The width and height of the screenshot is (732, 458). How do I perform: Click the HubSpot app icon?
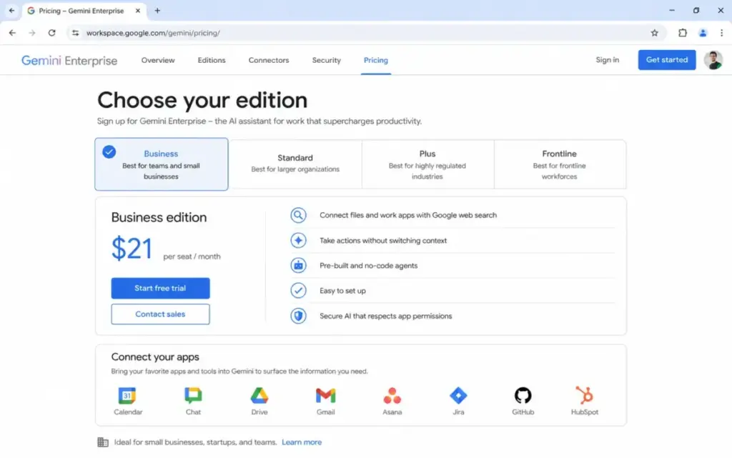584,396
